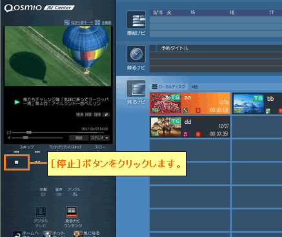This screenshot has width=282, height=237.
Task: Open the 番組ナビ program guide icon
Action: click(136, 20)
